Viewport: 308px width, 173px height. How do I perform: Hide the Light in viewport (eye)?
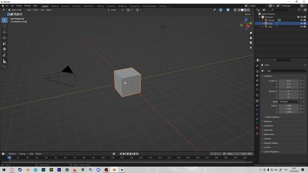pyautogui.click(x=302, y=27)
